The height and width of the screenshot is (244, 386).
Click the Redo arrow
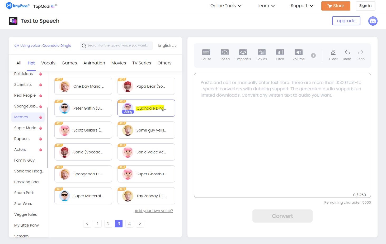[360, 52]
